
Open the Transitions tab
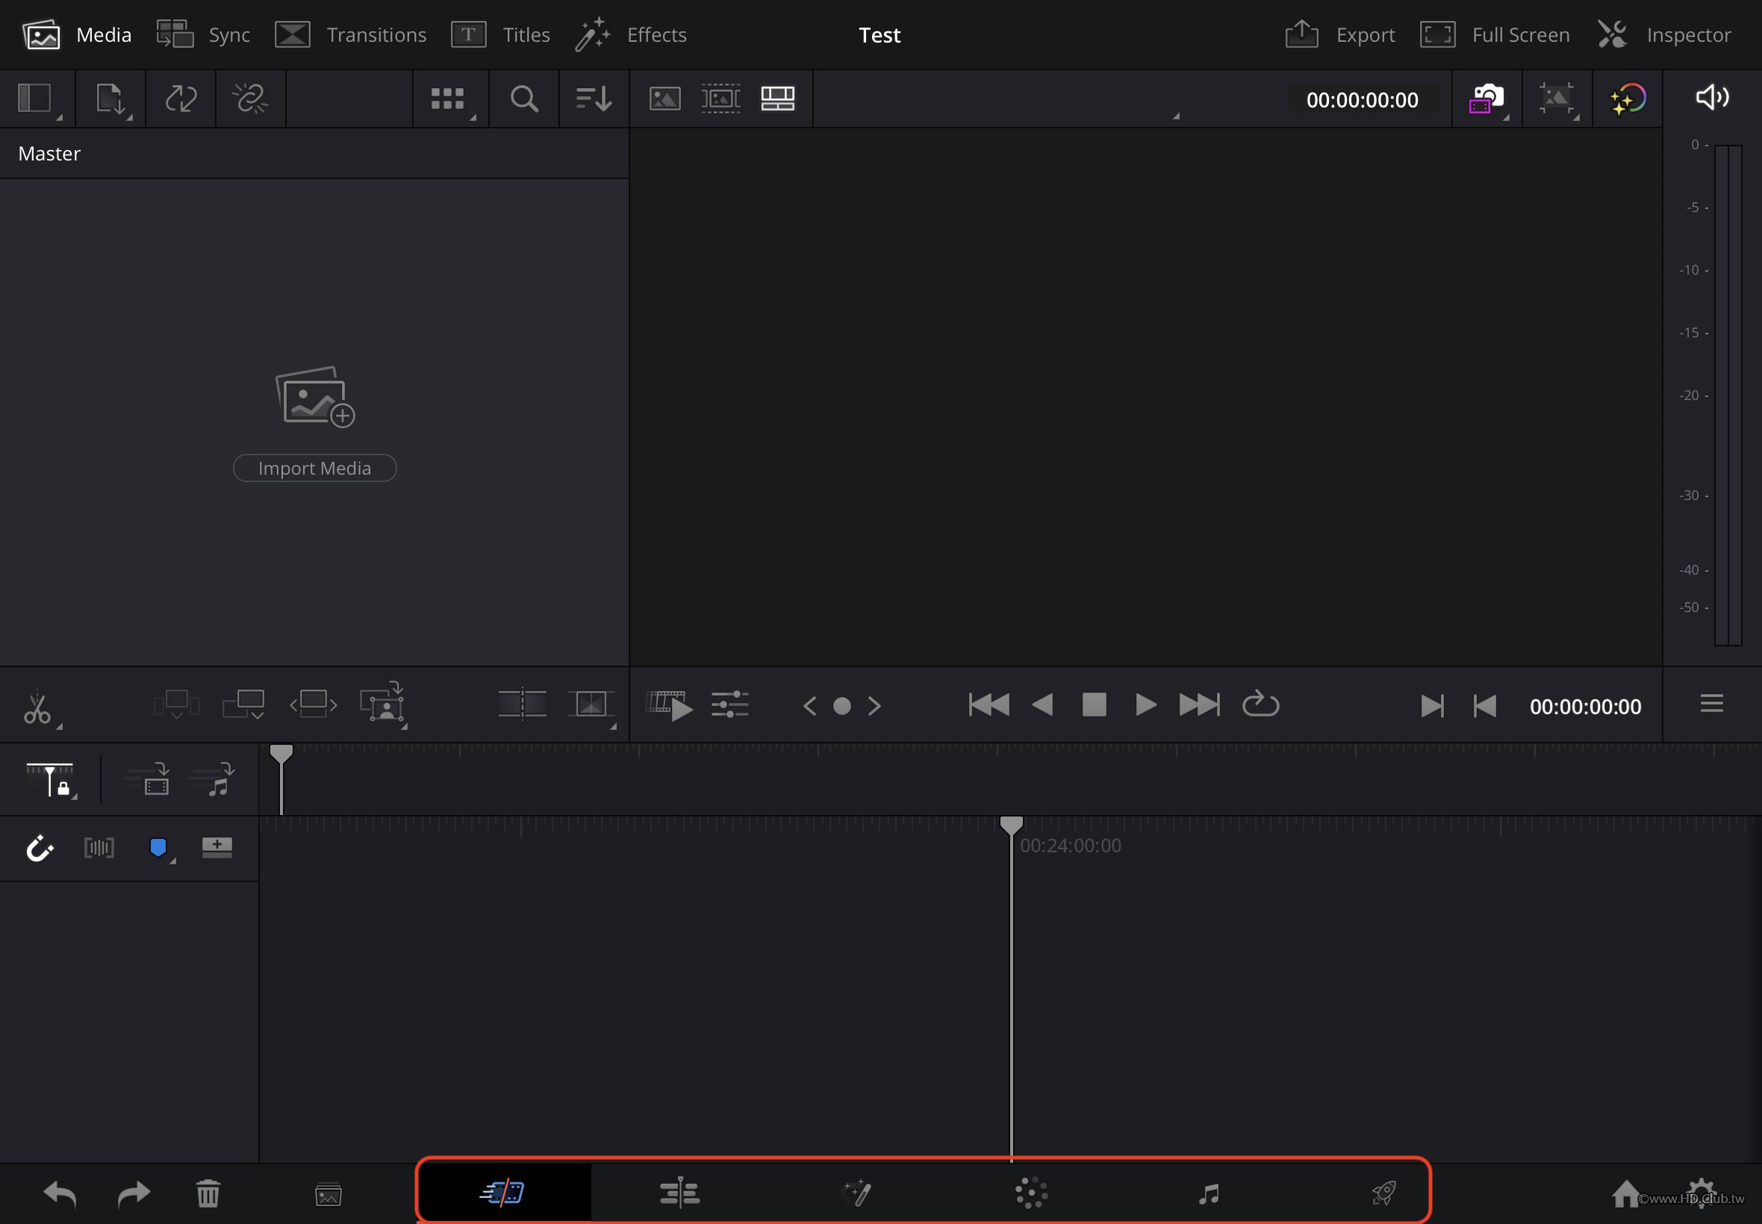pos(352,34)
